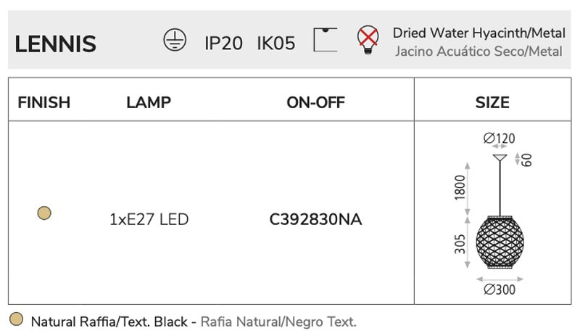The height and width of the screenshot is (336, 580).
Task: Click the earth ground symbol icon
Action: point(175,40)
